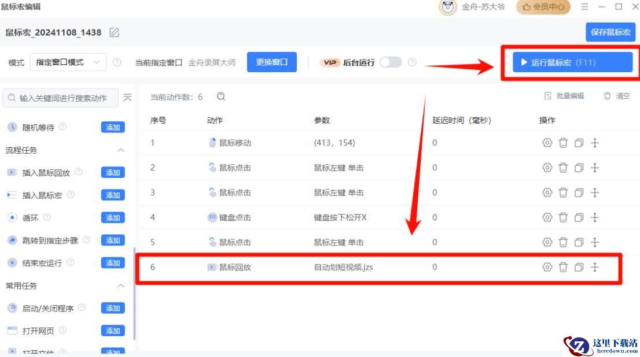
Task: Duplicate row 3 with its copy icon
Action: pyautogui.click(x=579, y=192)
